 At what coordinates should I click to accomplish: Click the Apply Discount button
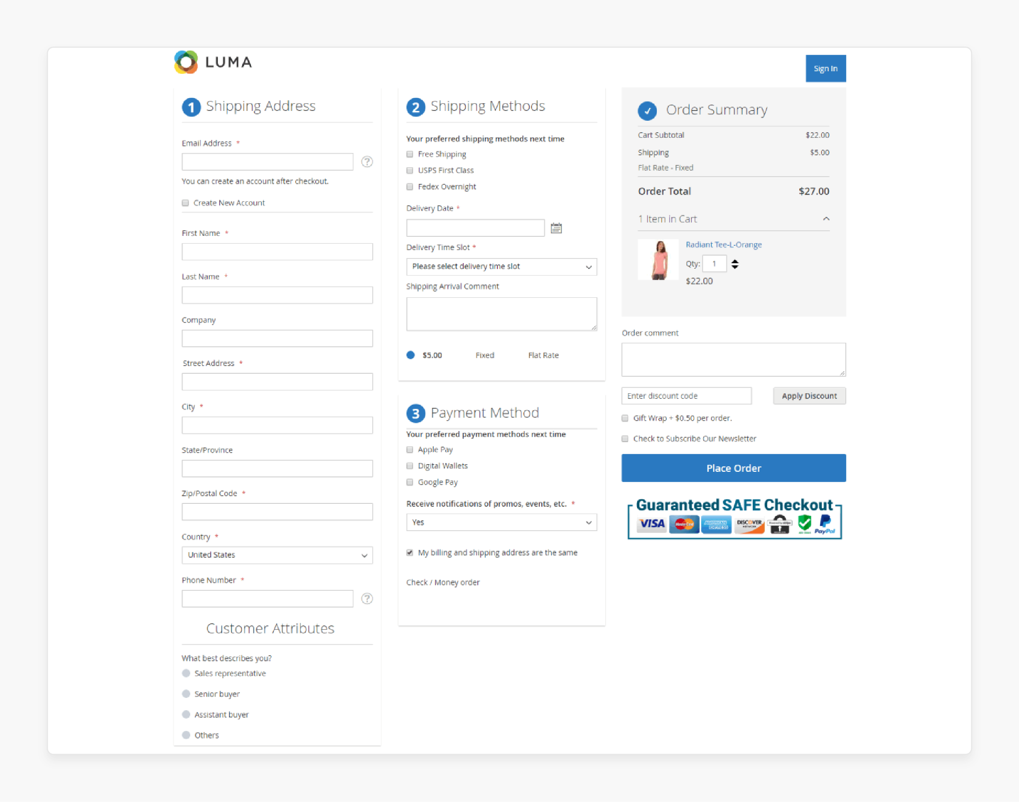point(809,396)
